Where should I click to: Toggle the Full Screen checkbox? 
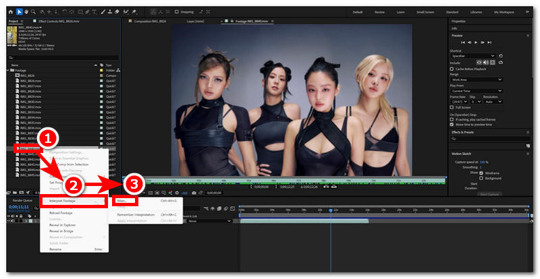point(452,107)
